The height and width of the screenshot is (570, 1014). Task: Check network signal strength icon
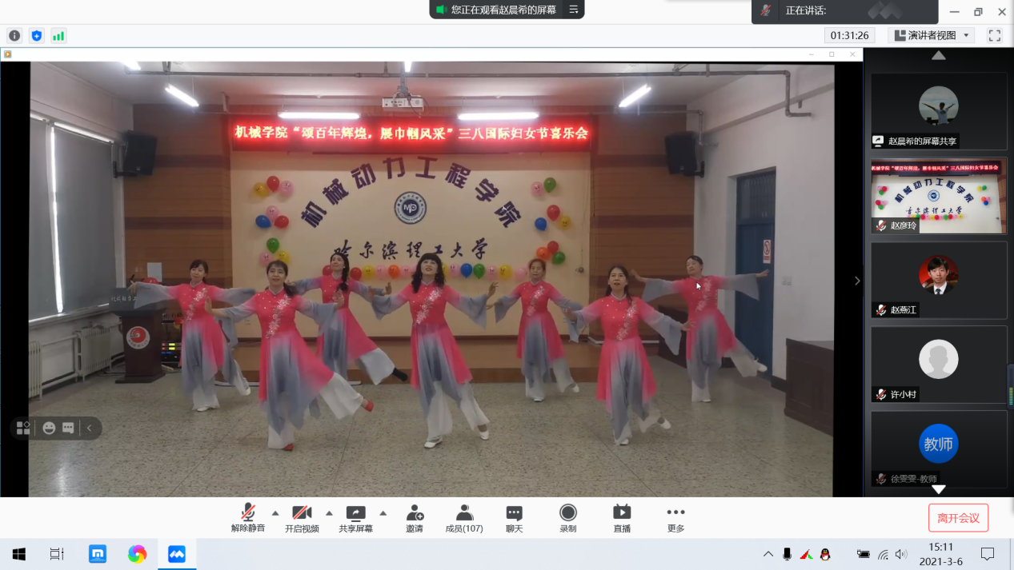coord(58,35)
